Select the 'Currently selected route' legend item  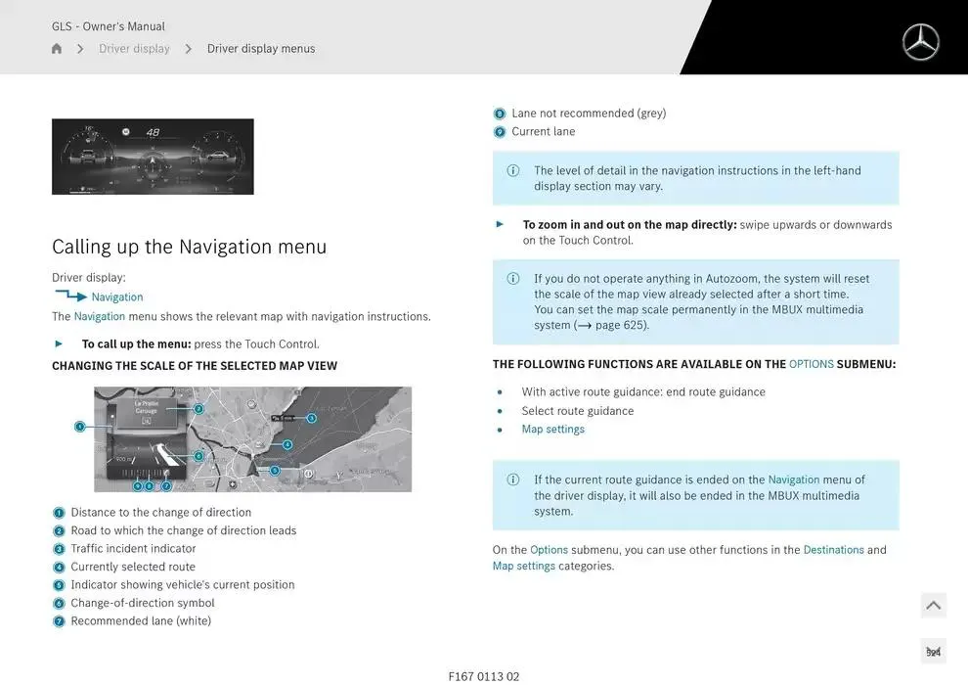click(x=133, y=567)
